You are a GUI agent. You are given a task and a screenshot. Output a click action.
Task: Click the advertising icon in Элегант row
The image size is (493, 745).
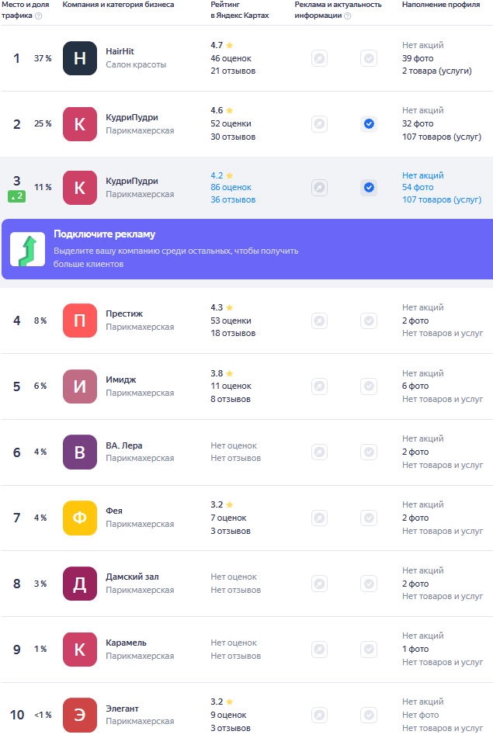[x=319, y=715]
